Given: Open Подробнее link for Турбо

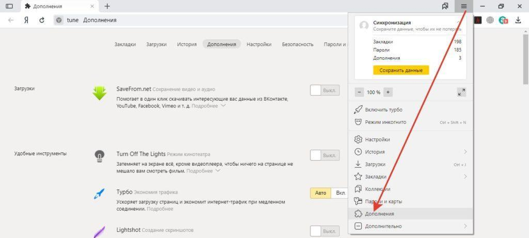Looking at the screenshot, I should [160, 209].
